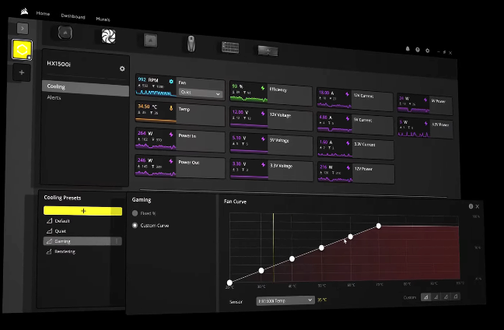
Task: Click the topmost fan curve control point
Action: [379, 226]
